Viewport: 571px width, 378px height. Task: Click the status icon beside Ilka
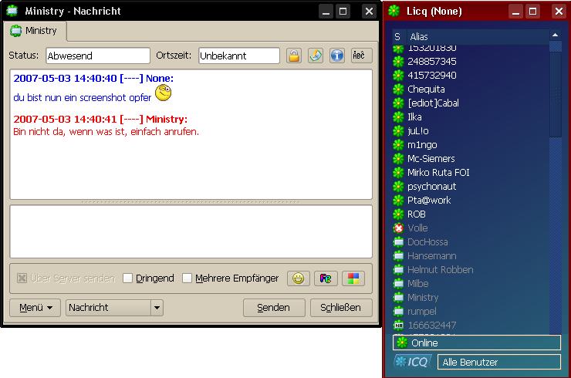click(x=398, y=117)
